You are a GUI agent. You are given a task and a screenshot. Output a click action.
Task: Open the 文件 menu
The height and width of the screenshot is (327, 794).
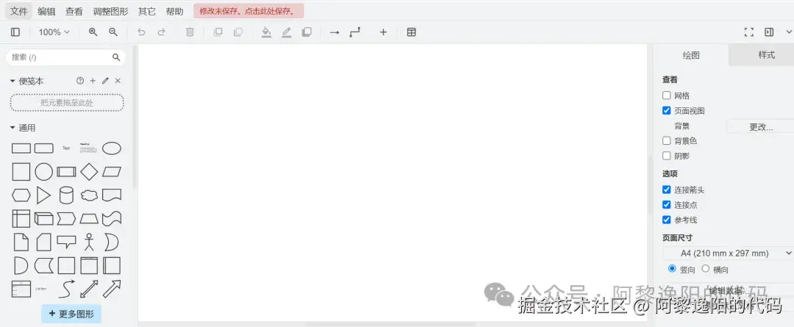pyautogui.click(x=18, y=11)
